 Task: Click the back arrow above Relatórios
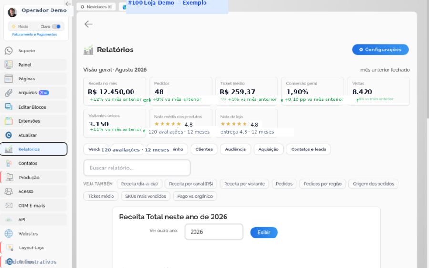(x=89, y=24)
